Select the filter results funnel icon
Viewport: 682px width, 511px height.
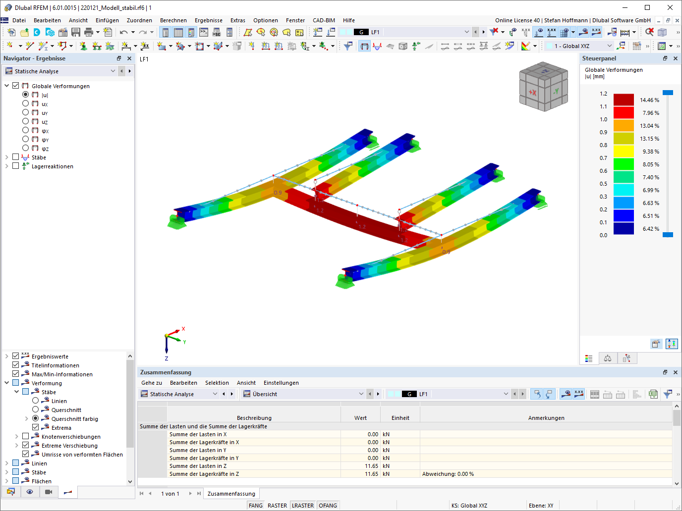pyautogui.click(x=494, y=31)
